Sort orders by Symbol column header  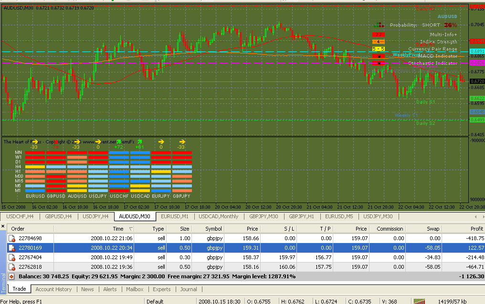click(208, 229)
